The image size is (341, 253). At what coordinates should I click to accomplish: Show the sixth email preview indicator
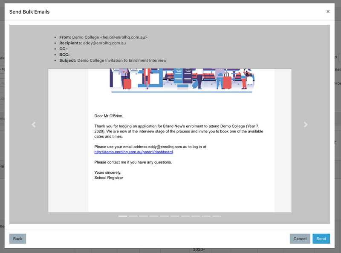click(175, 216)
